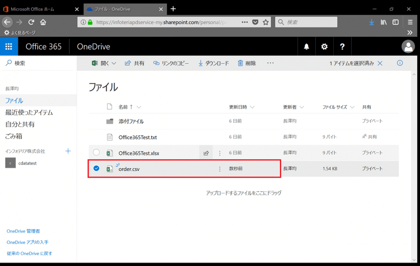The width and height of the screenshot is (420, 266).
Task: Open the Office 365 app launcher grid
Action: click(x=9, y=46)
